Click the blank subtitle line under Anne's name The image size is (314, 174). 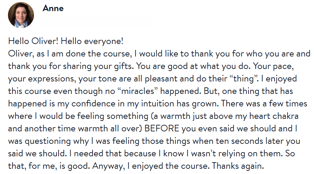(97, 23)
